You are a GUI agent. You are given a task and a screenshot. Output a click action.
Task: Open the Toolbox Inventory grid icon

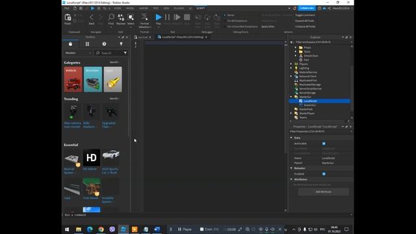87,44
